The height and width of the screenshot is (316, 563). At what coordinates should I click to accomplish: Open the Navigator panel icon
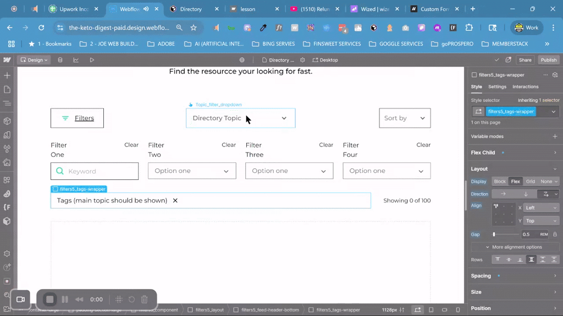click(7, 103)
